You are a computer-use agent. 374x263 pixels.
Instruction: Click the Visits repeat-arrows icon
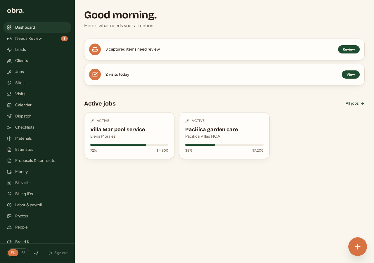(9, 94)
